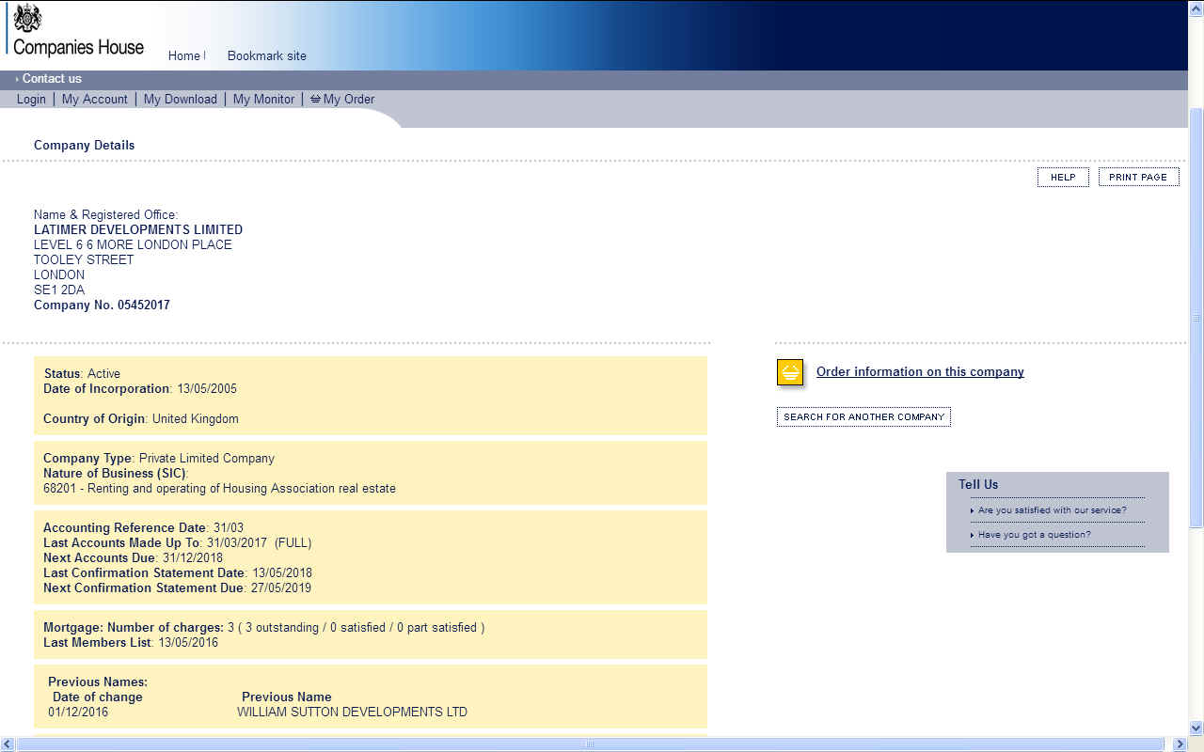
Task: Open the Home link
Action: click(184, 55)
